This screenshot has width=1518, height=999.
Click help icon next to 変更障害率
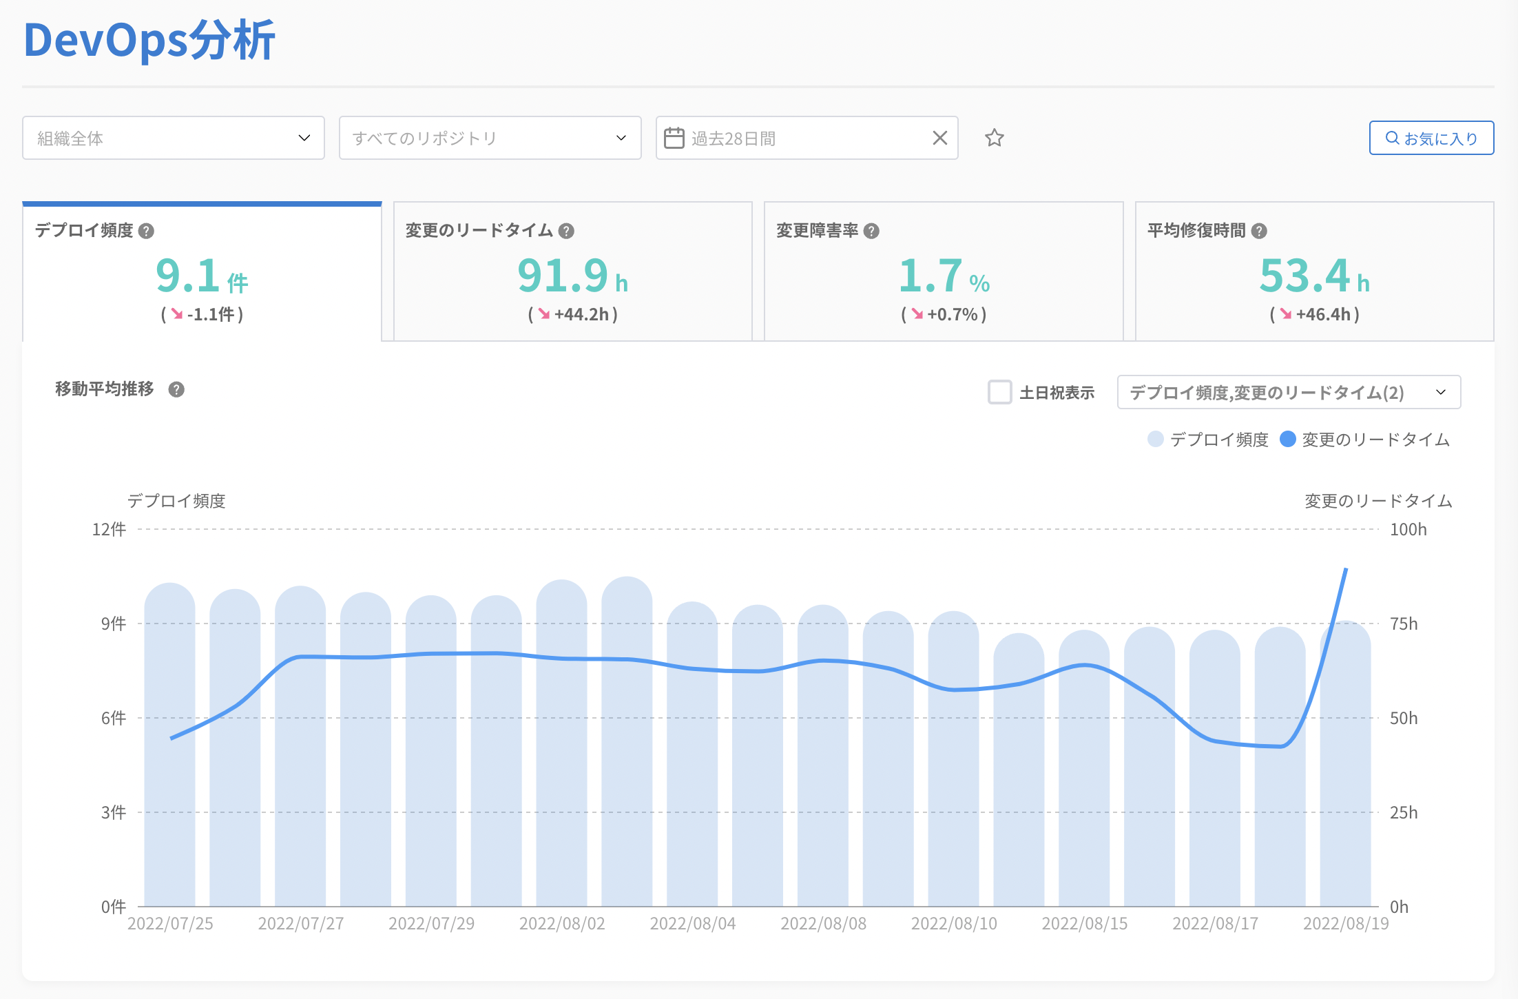(871, 231)
